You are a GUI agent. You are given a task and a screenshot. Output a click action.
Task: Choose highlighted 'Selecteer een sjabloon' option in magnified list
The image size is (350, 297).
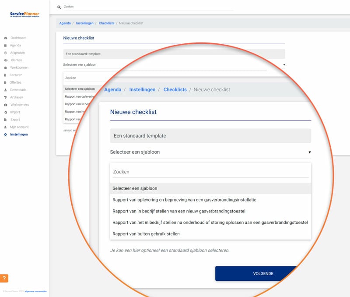coord(210,188)
